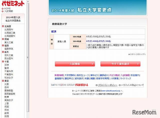Open 大学受験科 footer link
This screenshot has width=160, height=118.
(70, 75)
